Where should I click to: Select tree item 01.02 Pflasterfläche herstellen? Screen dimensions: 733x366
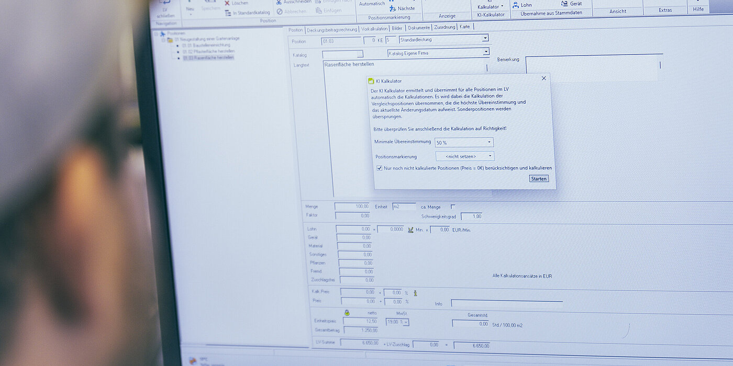[209, 52]
